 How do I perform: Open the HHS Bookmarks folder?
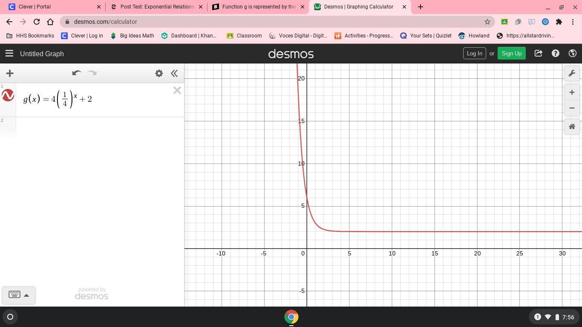pyautogui.click(x=30, y=36)
